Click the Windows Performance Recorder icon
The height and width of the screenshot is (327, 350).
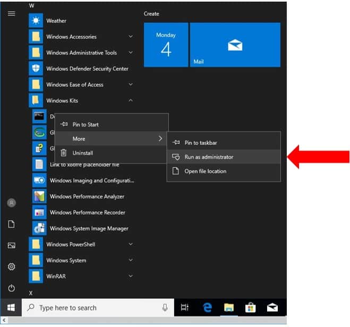(x=39, y=212)
